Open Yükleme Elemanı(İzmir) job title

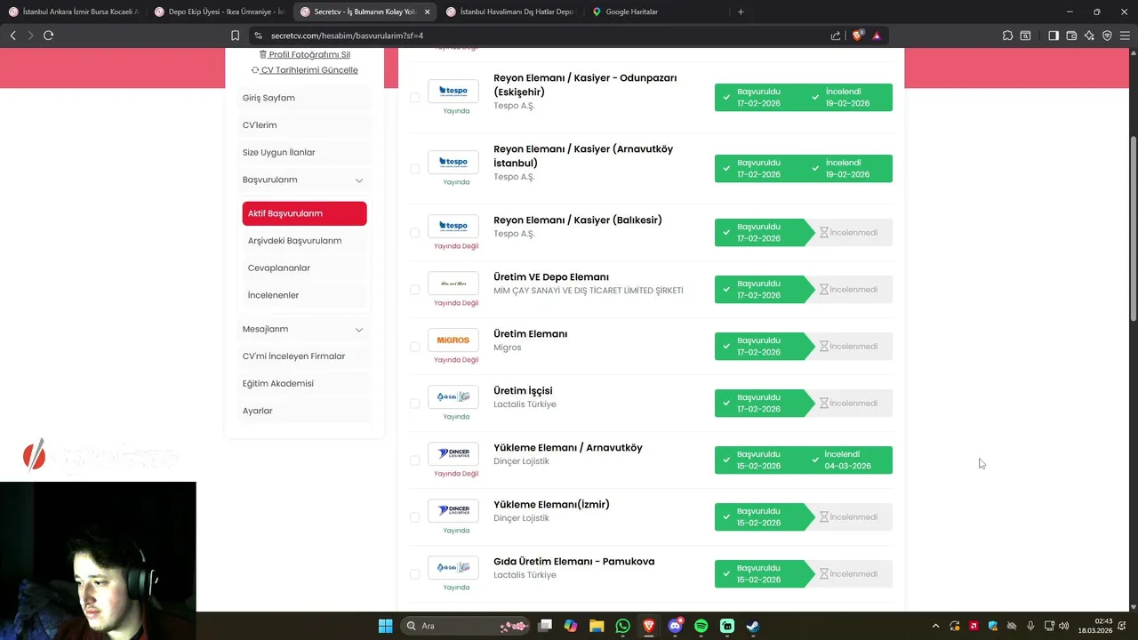(551, 505)
